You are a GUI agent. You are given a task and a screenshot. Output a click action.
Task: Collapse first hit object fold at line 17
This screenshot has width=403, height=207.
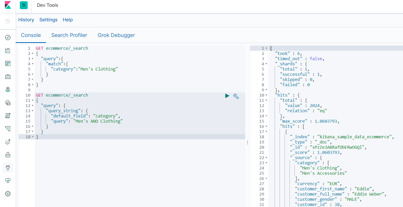point(266,132)
